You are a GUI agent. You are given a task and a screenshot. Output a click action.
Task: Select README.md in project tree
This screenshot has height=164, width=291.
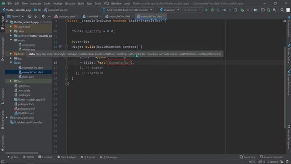[x=24, y=113]
